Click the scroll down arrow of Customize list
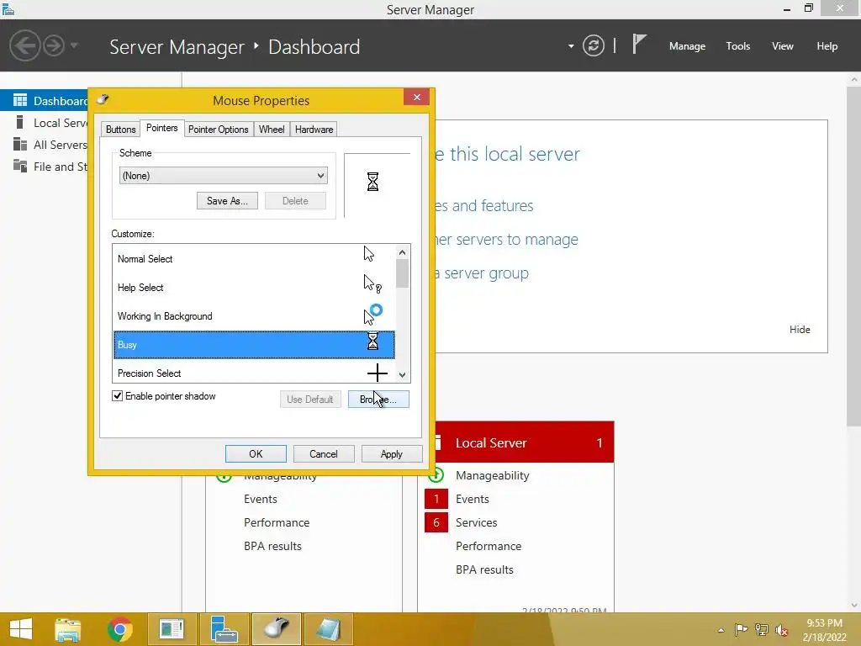The image size is (861, 646). 403,375
